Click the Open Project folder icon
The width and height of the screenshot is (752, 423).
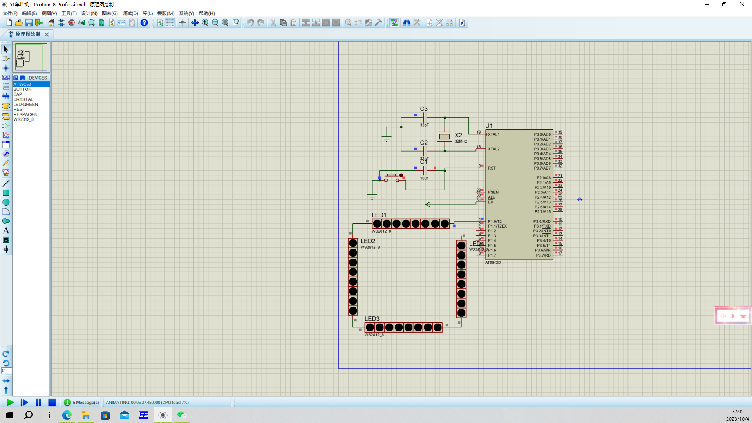(x=19, y=23)
